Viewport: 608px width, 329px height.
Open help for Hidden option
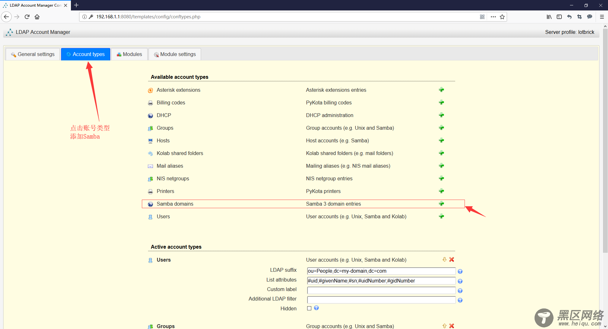316,308
